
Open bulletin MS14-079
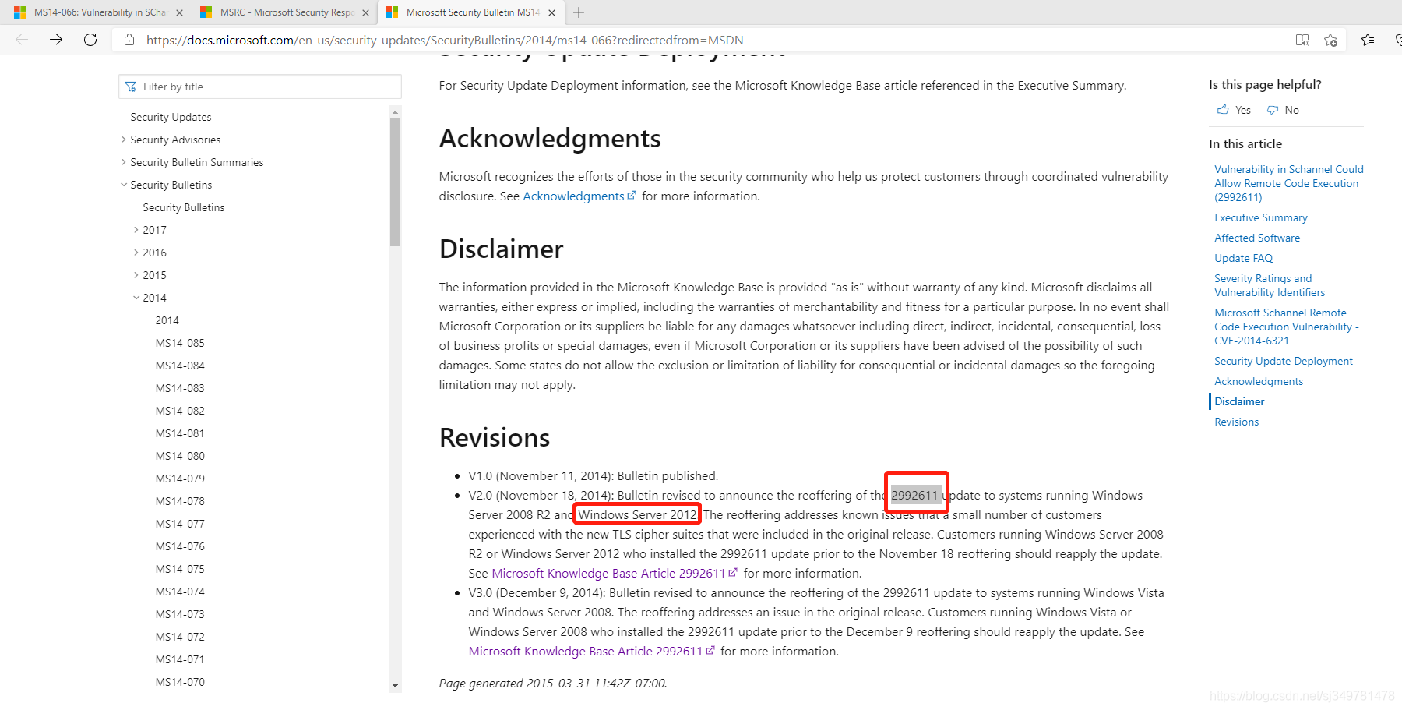pyautogui.click(x=180, y=479)
